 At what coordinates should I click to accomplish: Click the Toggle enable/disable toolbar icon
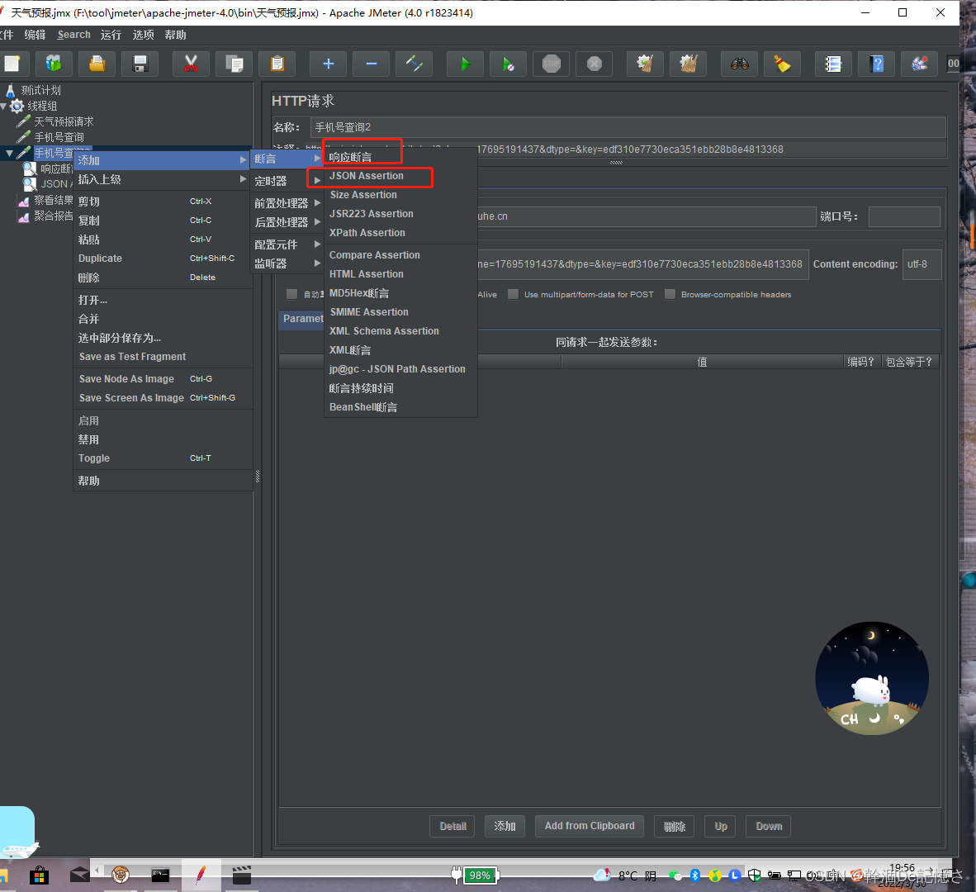click(415, 64)
